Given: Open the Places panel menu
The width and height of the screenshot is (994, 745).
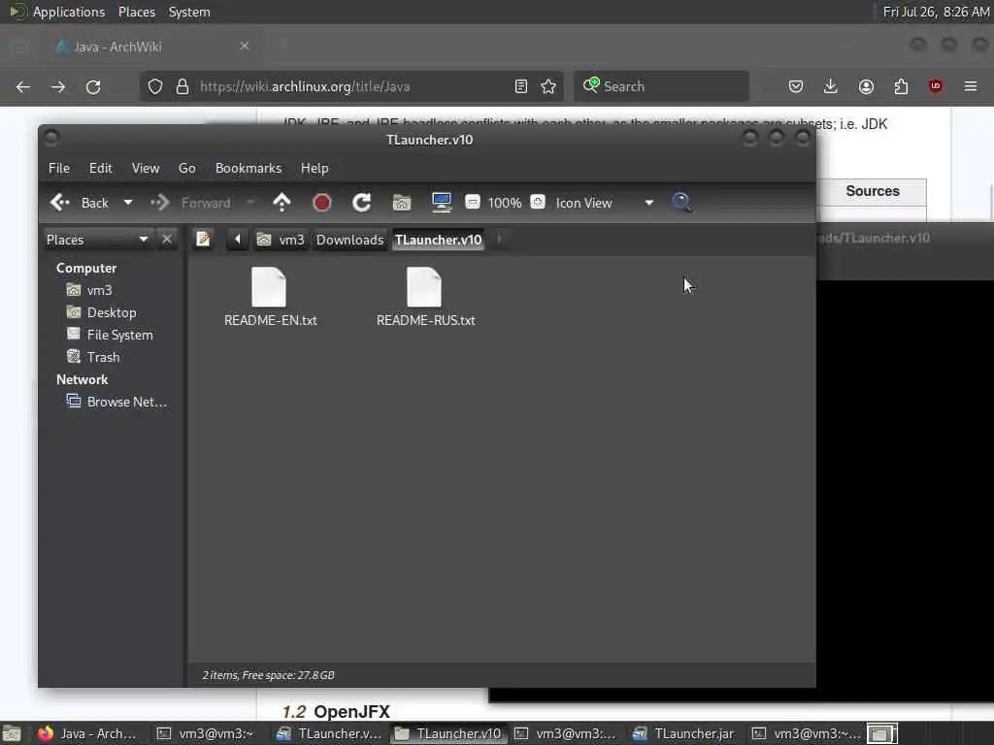Looking at the screenshot, I should [136, 12].
